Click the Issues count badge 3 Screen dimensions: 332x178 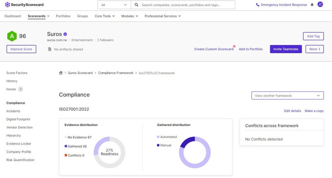(x=21, y=89)
